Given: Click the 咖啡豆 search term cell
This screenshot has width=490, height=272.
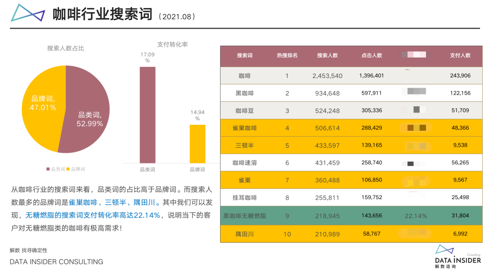Looking at the screenshot, I should coord(245,110).
